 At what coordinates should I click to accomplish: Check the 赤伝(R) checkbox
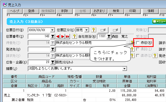point(138,43)
